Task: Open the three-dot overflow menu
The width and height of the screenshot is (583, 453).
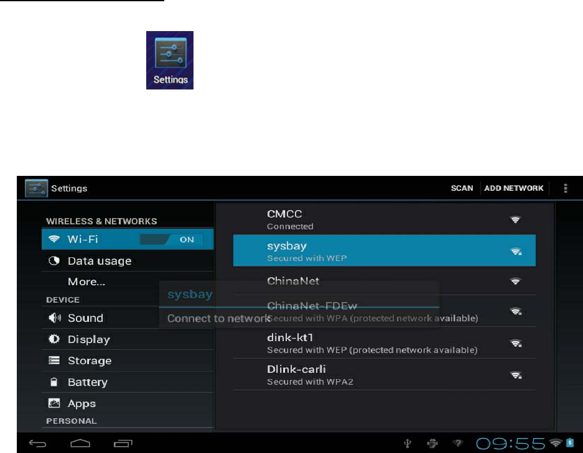Action: pyautogui.click(x=566, y=188)
